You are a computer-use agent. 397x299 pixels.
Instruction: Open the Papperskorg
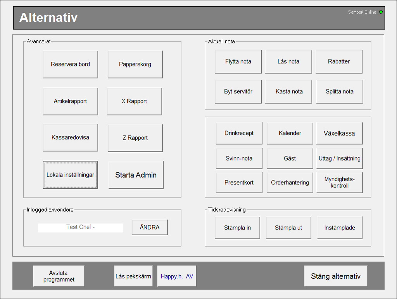pos(135,64)
